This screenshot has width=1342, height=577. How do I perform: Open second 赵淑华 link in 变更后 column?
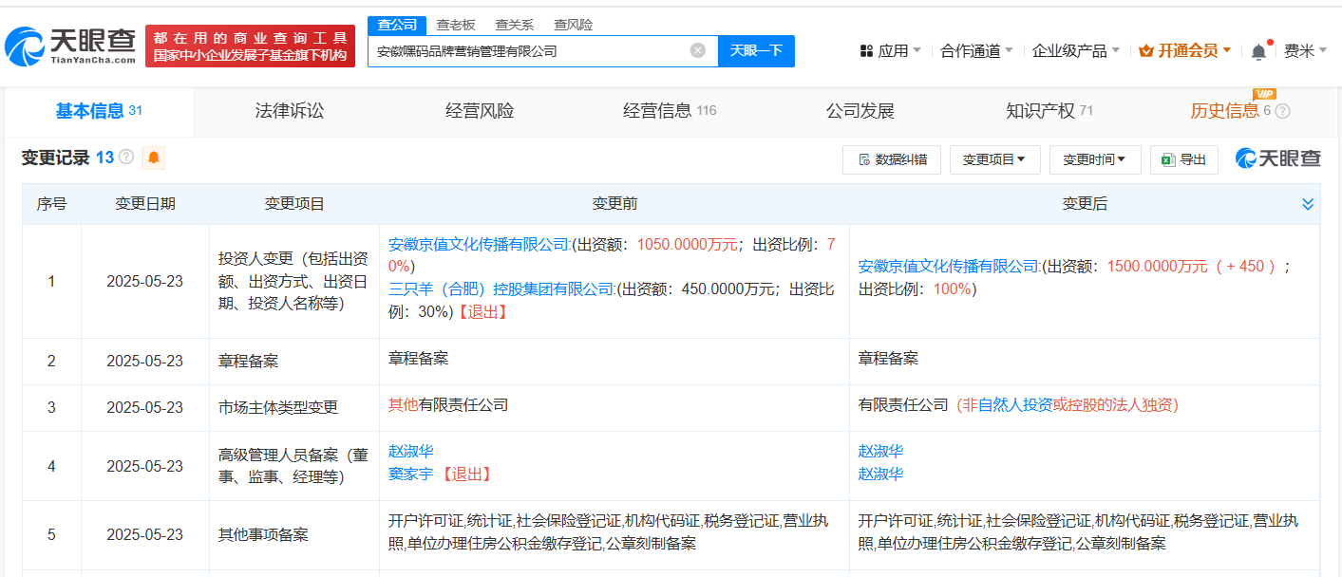click(x=880, y=474)
